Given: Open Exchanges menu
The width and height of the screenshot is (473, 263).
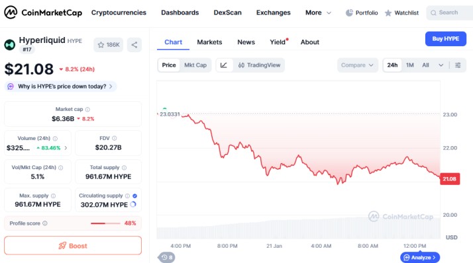Looking at the screenshot, I should (x=274, y=13).
